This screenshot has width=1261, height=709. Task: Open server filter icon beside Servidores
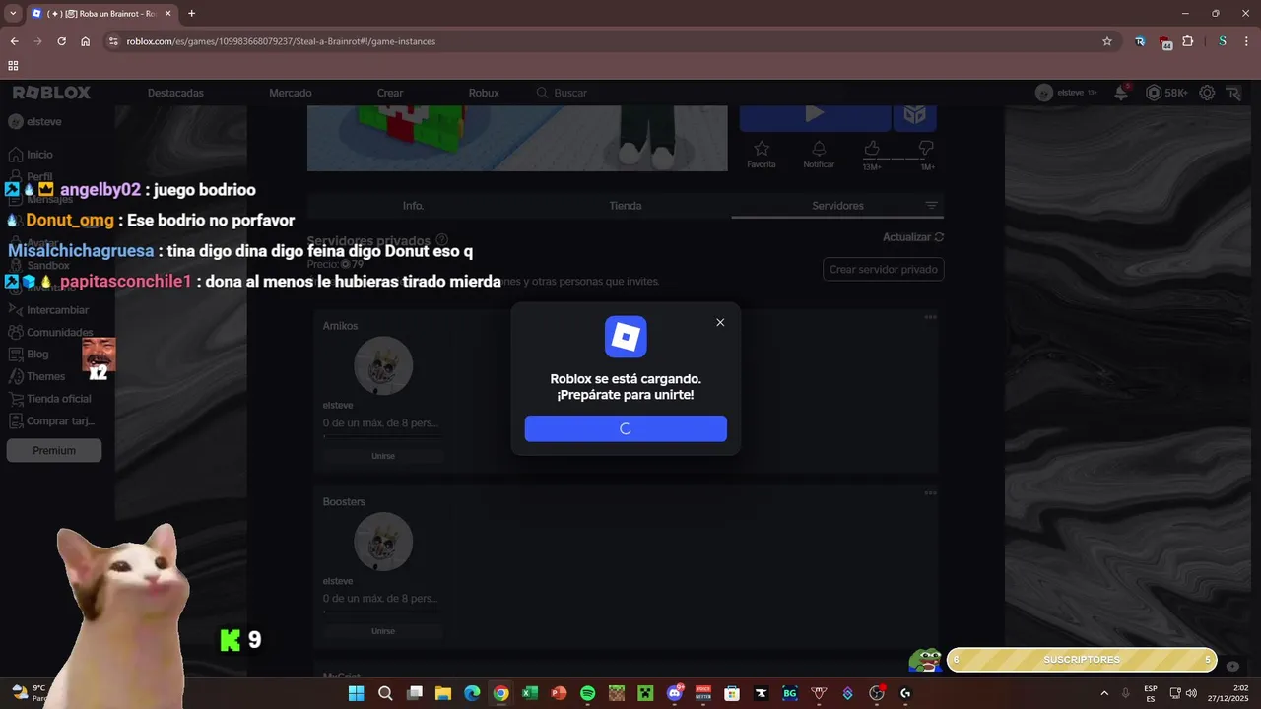point(931,206)
